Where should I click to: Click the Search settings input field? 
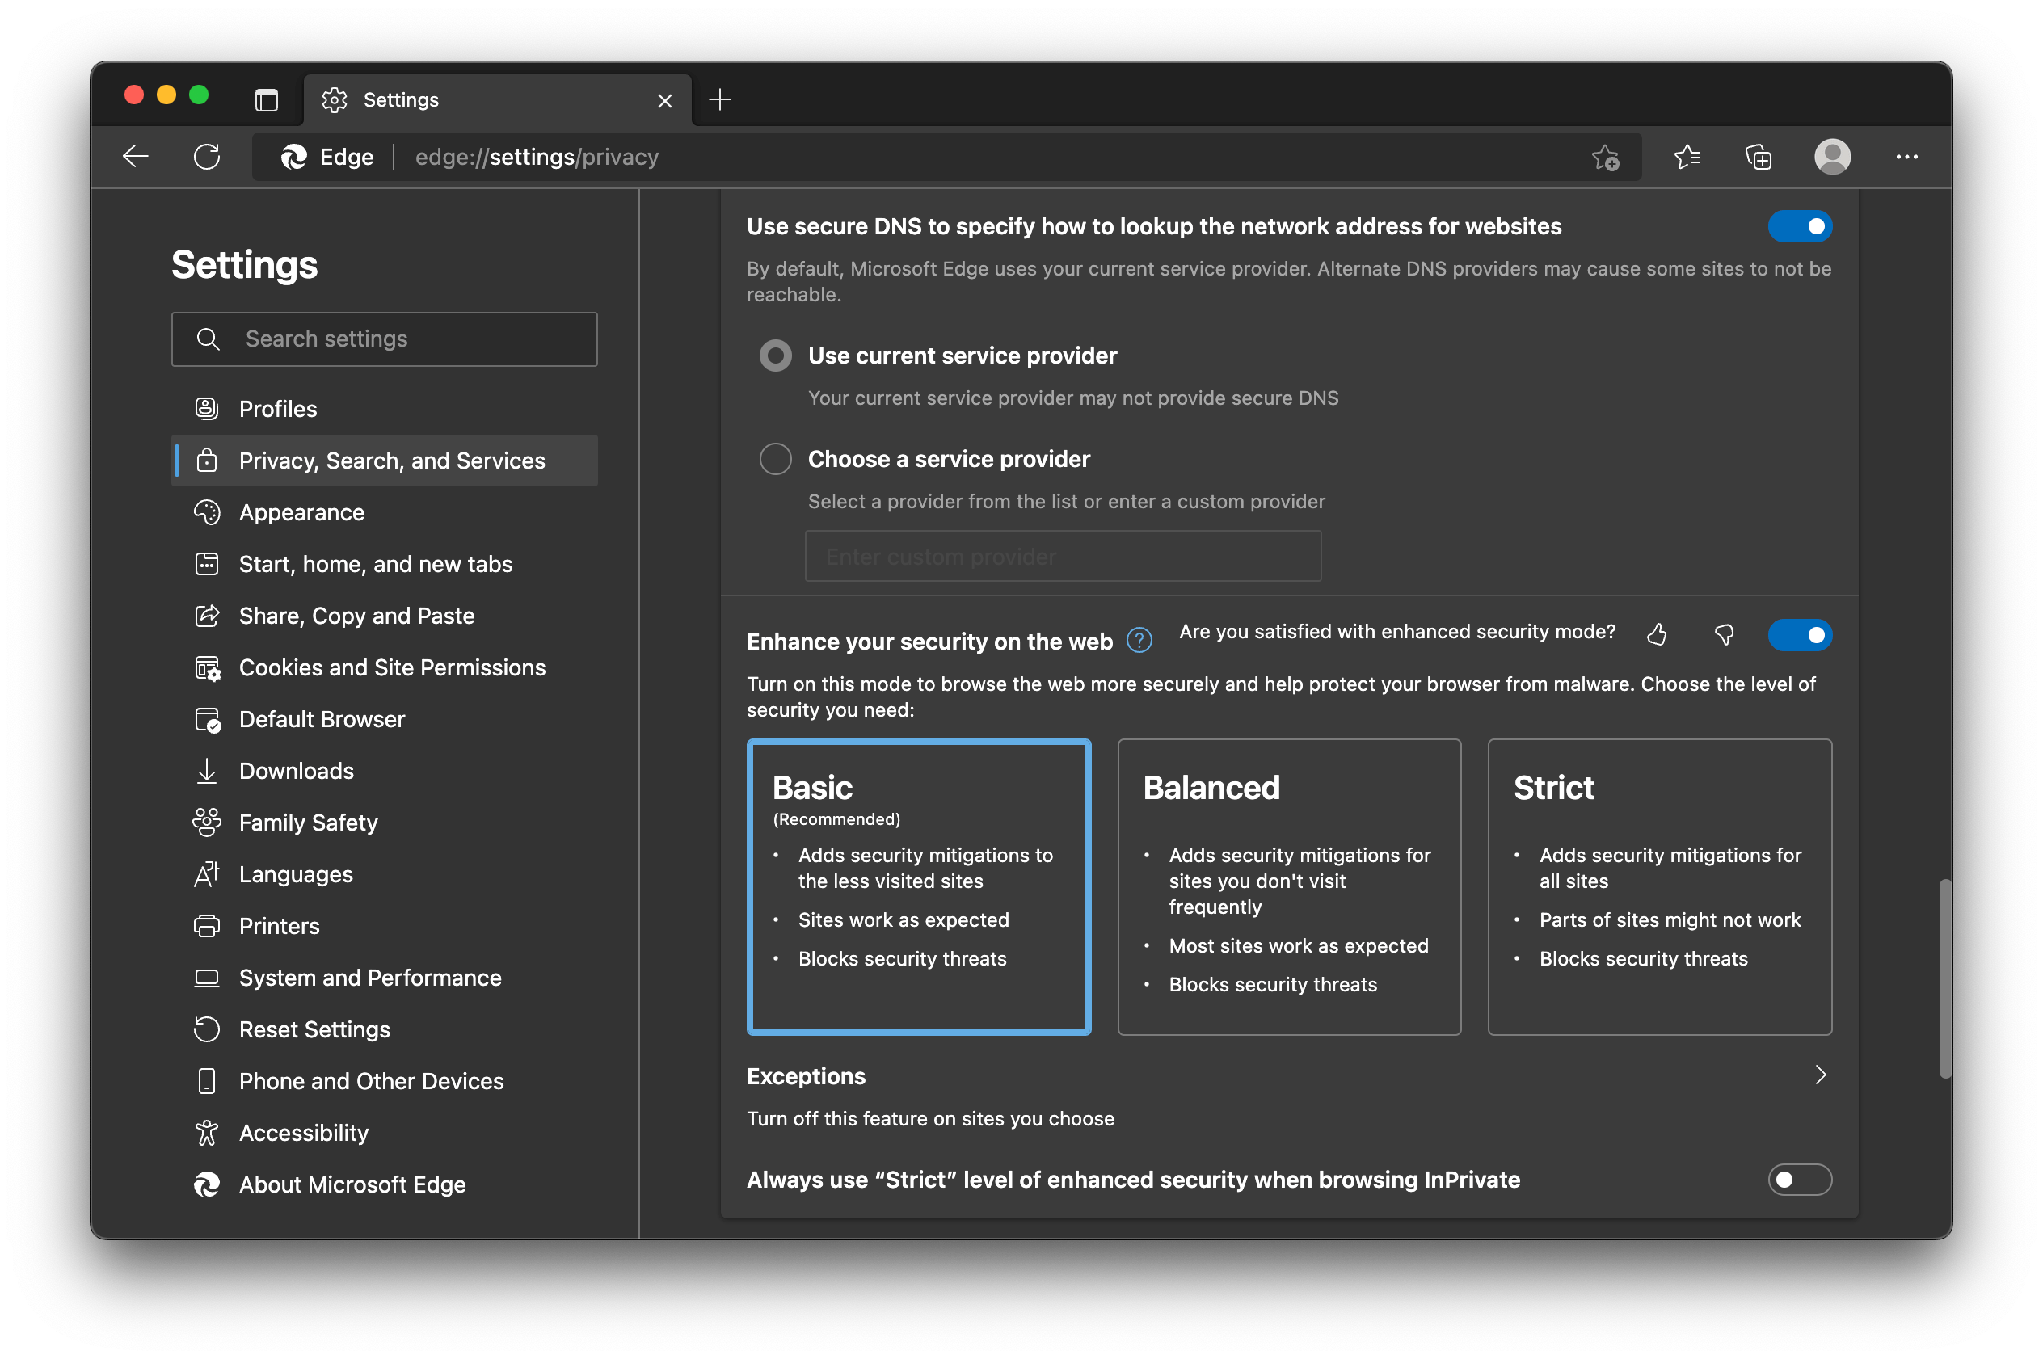385,339
